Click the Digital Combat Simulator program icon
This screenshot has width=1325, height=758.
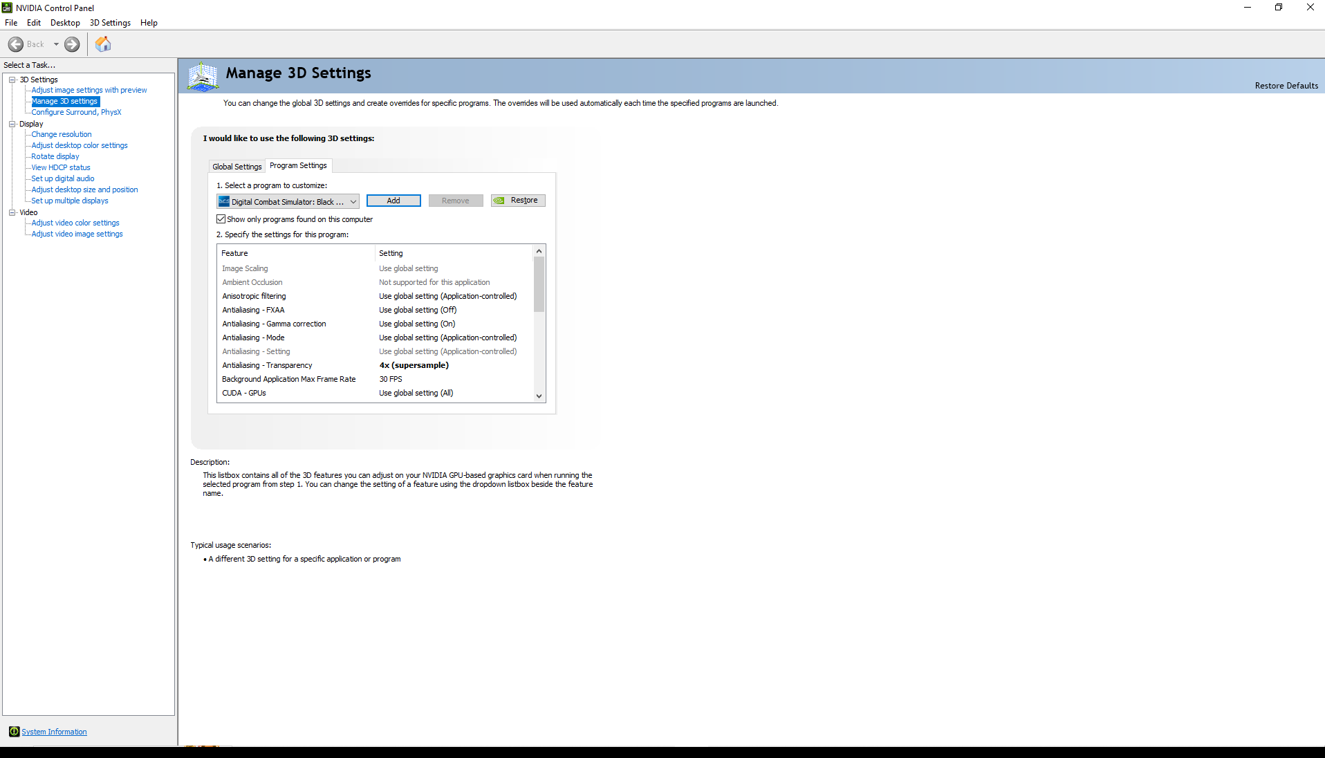coord(224,201)
